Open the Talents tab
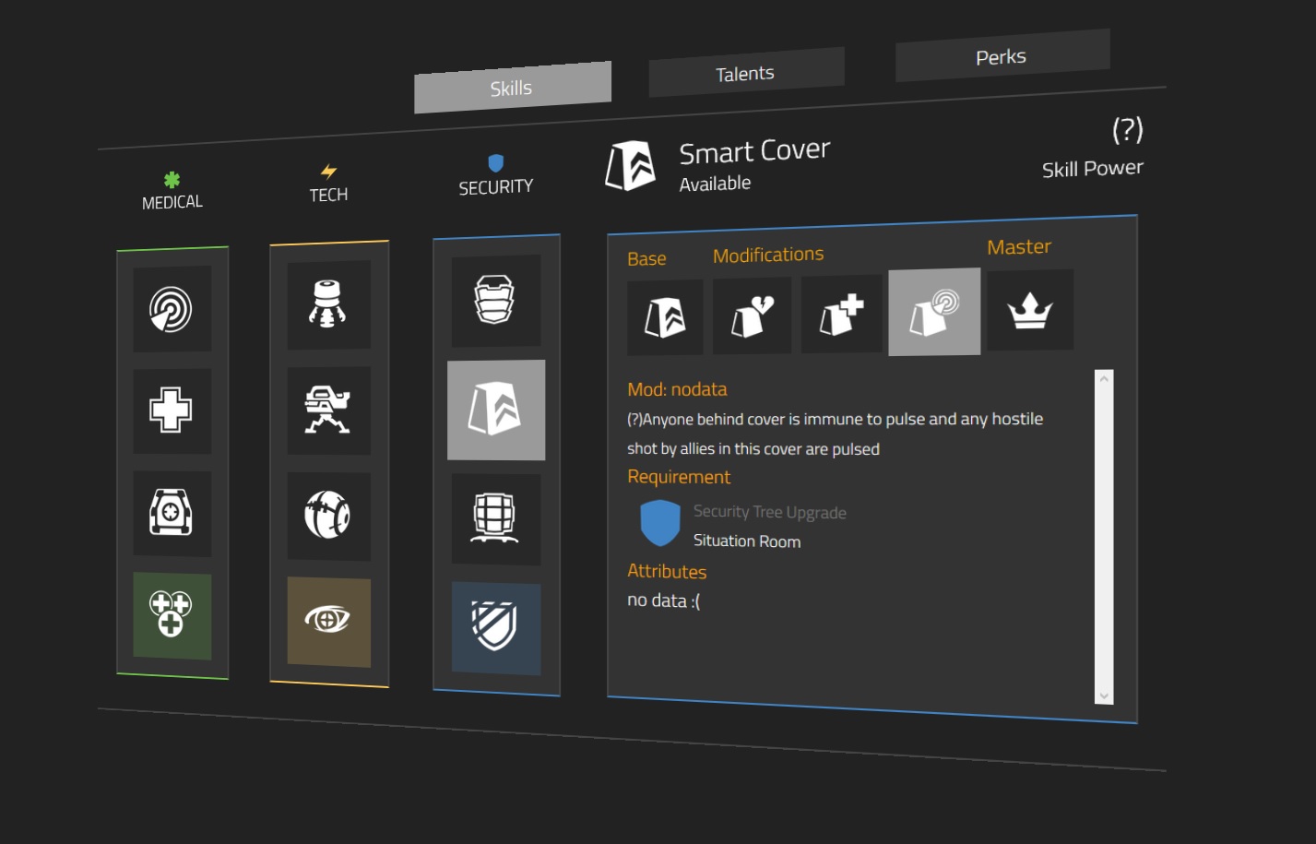1316x844 pixels. pyautogui.click(x=745, y=73)
